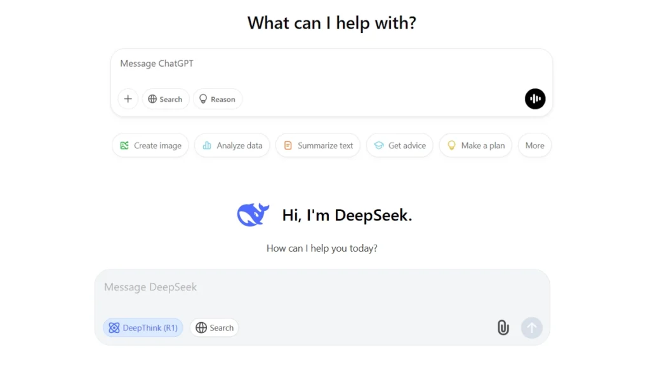Viewport: 650px width, 366px height.
Task: Click the 'What can I help with?' heading
Action: click(x=331, y=23)
